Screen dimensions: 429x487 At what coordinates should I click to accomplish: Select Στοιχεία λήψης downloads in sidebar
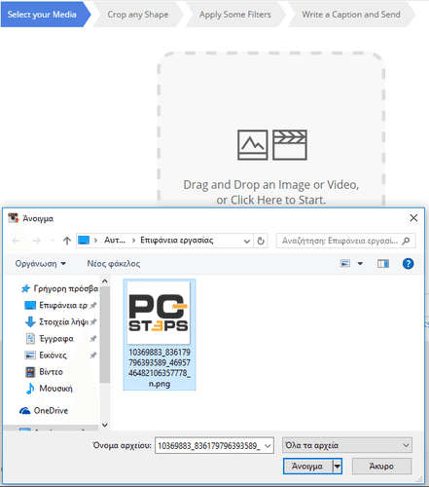[60, 321]
